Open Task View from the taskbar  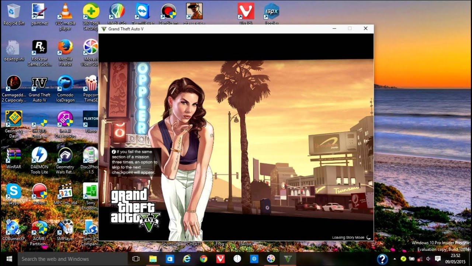[136, 259]
